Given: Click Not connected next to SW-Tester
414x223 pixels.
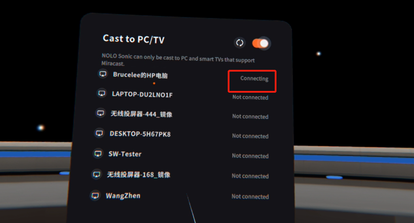Looking at the screenshot, I should coord(250,156).
